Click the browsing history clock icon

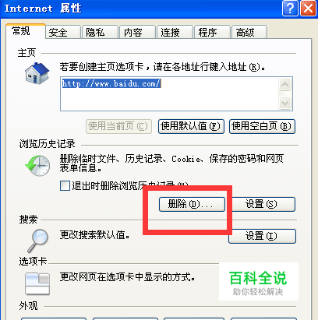37,166
